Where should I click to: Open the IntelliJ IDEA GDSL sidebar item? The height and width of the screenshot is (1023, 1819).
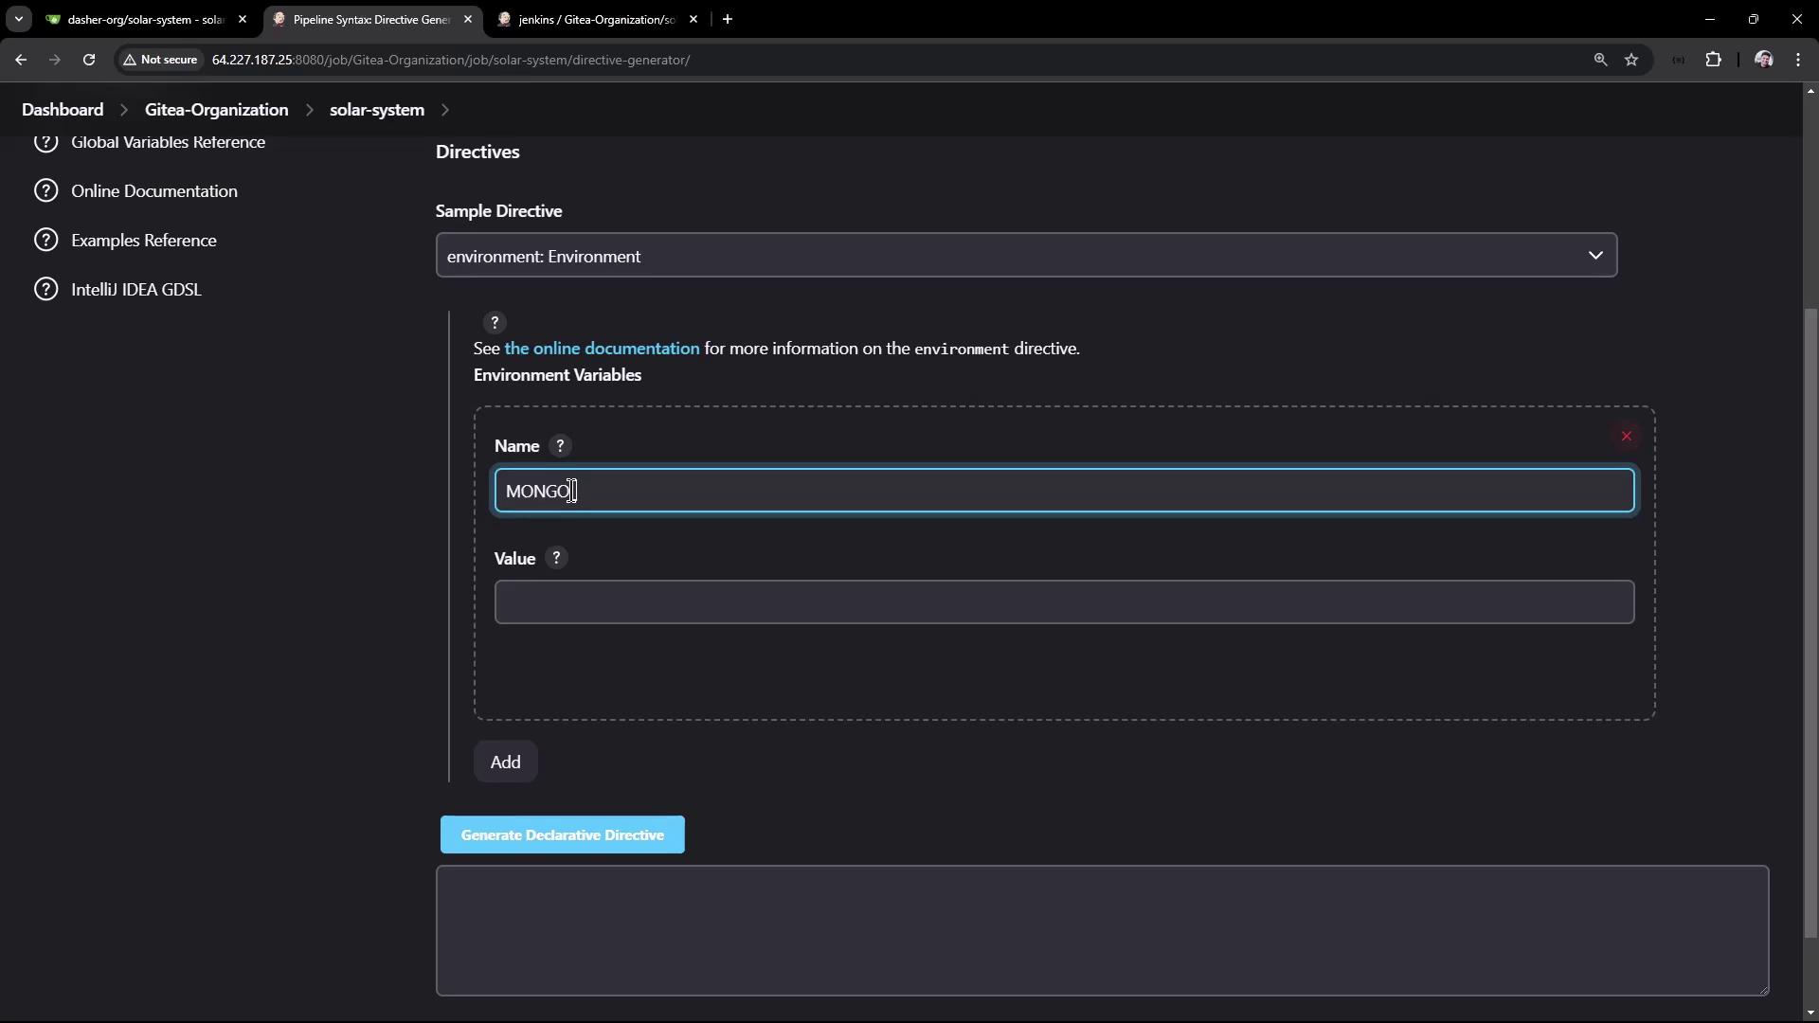click(x=135, y=290)
